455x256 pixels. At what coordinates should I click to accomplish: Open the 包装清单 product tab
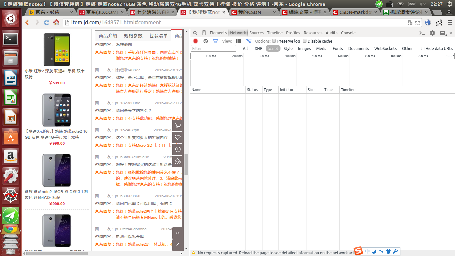(x=159, y=36)
